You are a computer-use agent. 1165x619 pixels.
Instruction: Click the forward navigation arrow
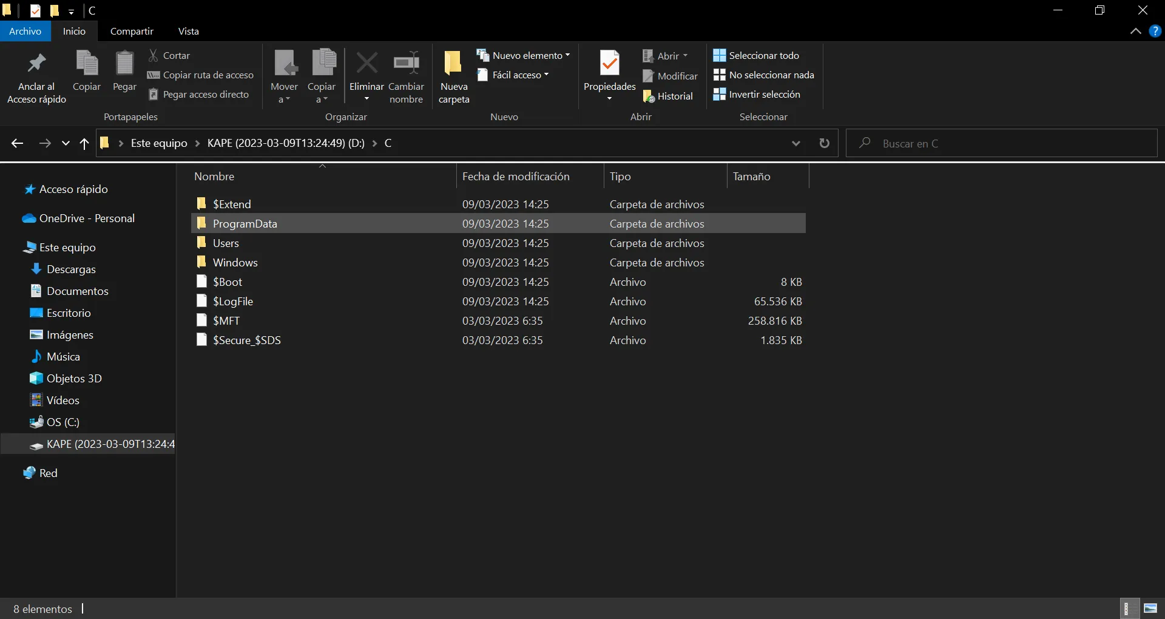[x=45, y=143]
